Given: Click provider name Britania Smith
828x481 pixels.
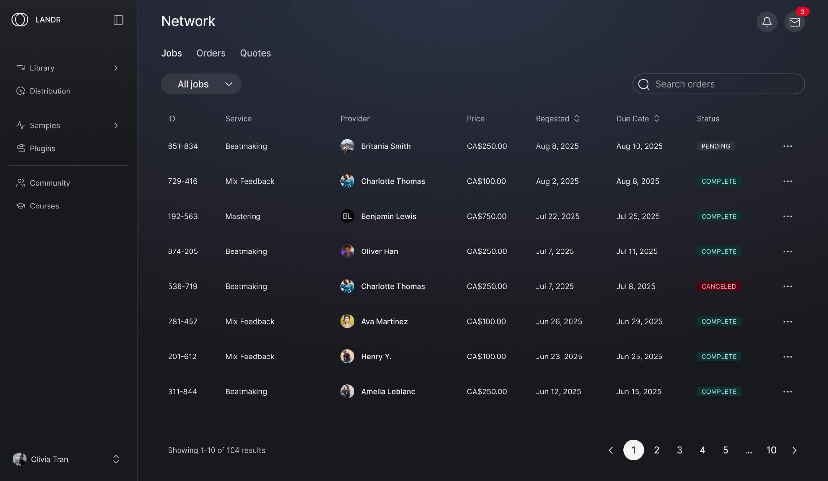Looking at the screenshot, I should click(x=386, y=146).
